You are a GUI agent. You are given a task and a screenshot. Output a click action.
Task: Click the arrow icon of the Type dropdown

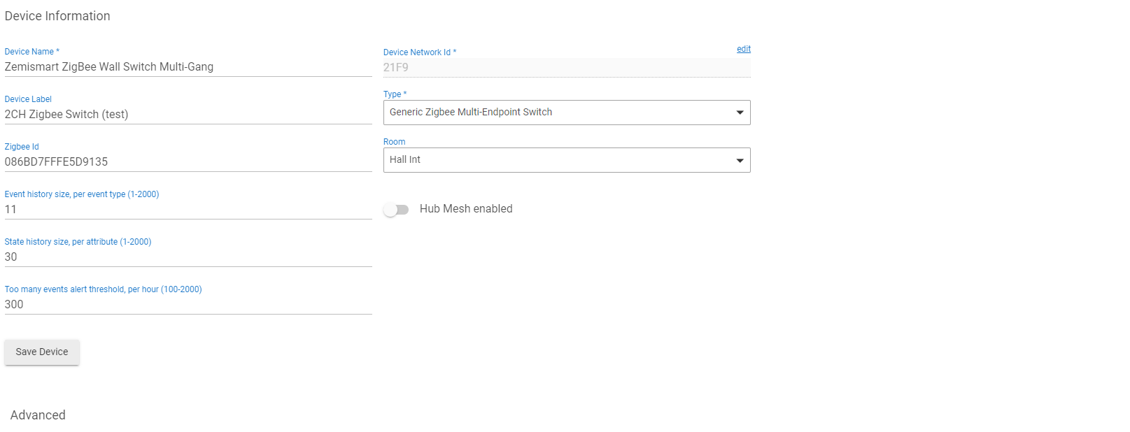coord(740,113)
